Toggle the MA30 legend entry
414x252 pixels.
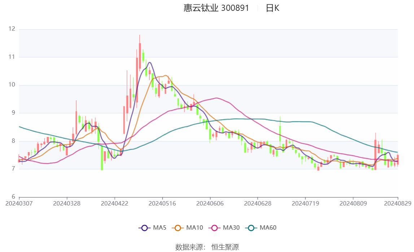[224, 228]
